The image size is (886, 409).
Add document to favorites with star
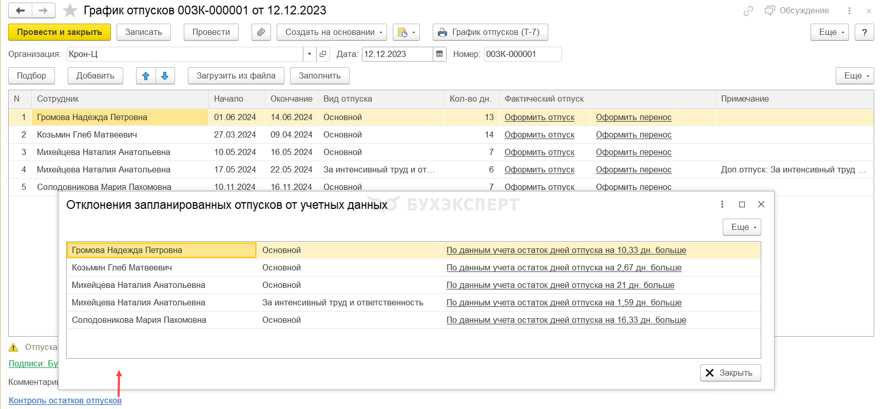(x=70, y=10)
